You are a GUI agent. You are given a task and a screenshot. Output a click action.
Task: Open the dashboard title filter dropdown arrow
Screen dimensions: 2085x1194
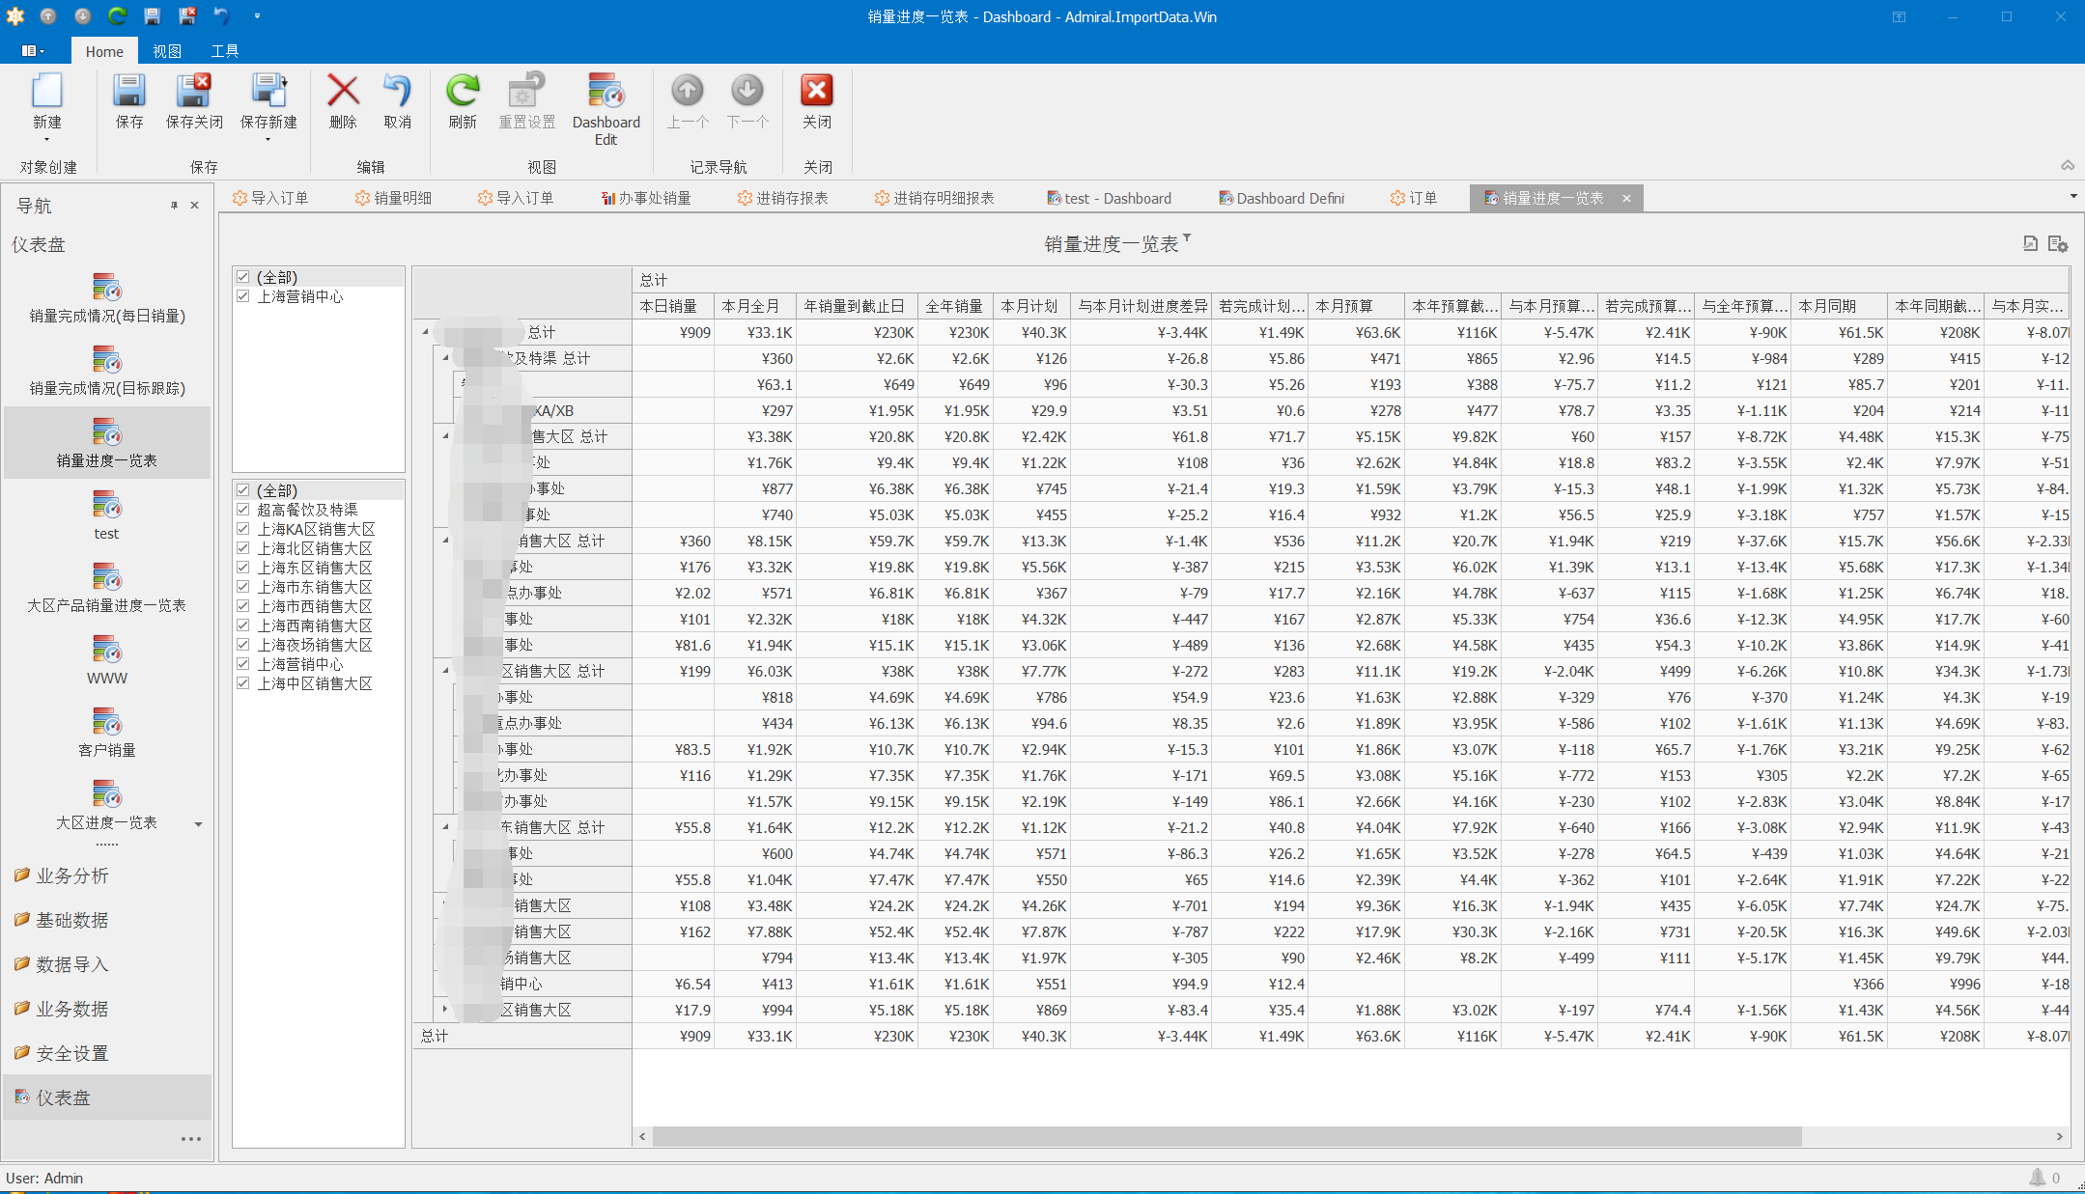point(1187,237)
